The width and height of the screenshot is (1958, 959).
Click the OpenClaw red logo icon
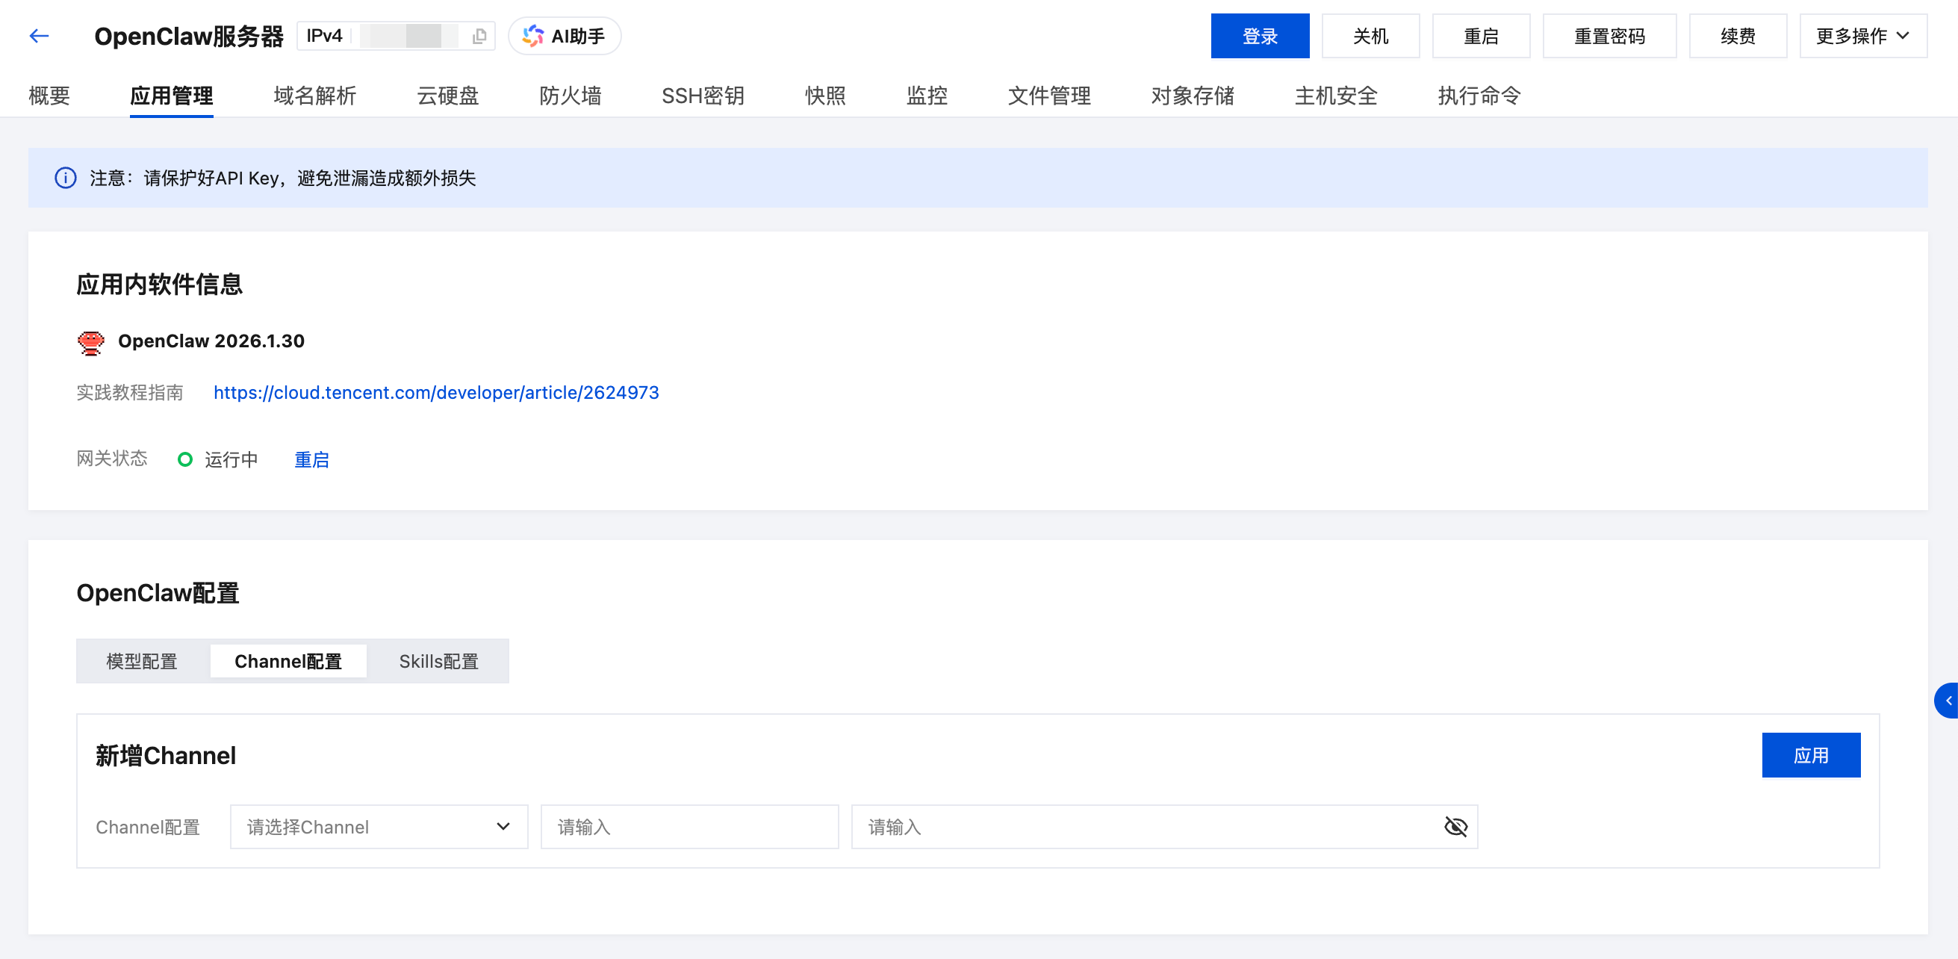(x=90, y=342)
